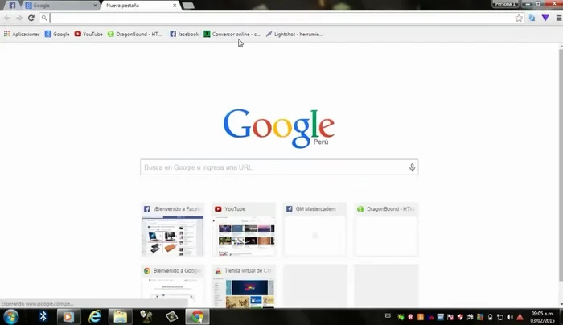This screenshot has height=325, width=563.
Task: Select the Nueva pestaña tab
Action: pos(138,6)
